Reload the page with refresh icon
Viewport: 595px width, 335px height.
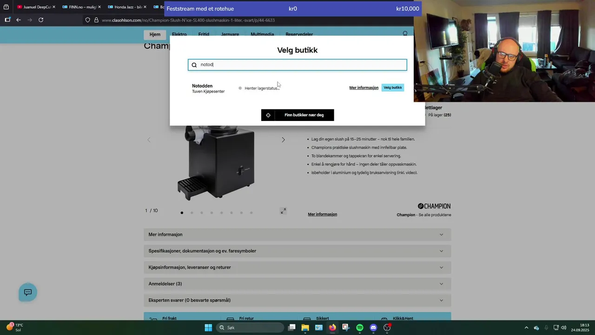41,20
